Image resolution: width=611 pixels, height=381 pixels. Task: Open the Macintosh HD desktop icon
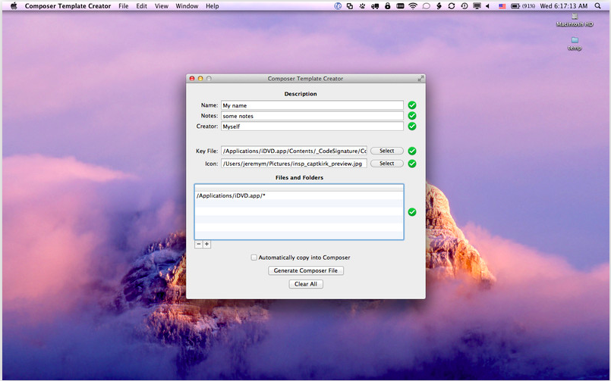(x=575, y=17)
